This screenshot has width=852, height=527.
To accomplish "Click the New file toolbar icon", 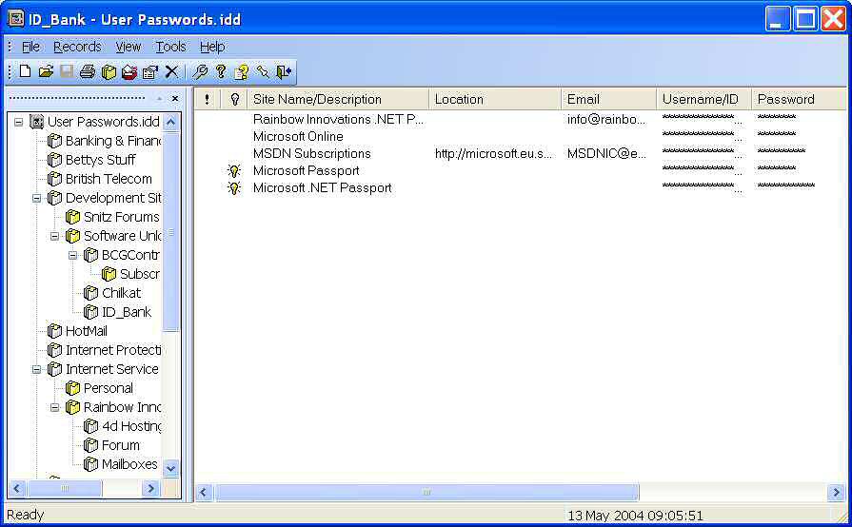I will (x=25, y=71).
